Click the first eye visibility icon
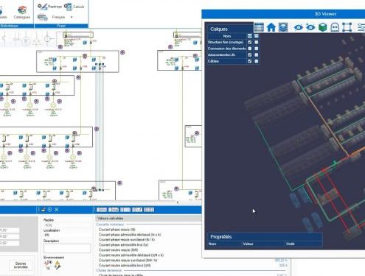This screenshot has width=365, height=276. point(299,27)
